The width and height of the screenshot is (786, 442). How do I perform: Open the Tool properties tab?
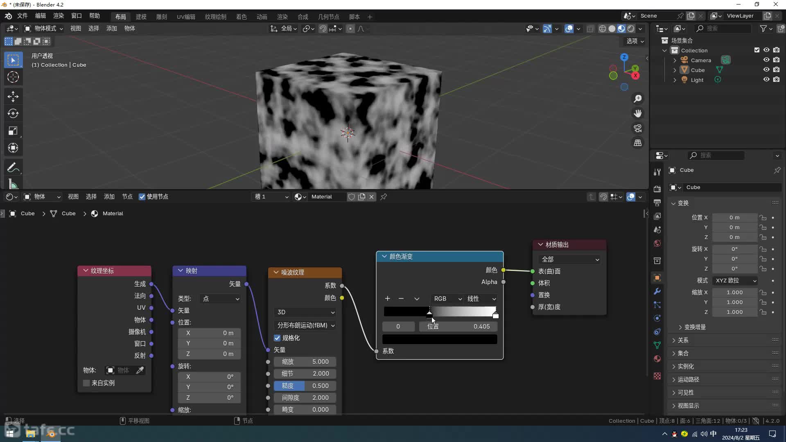657,172
